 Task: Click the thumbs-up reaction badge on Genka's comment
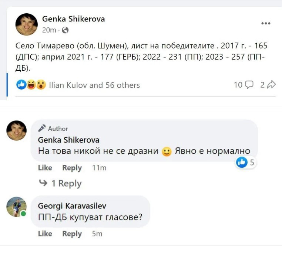tap(242, 162)
